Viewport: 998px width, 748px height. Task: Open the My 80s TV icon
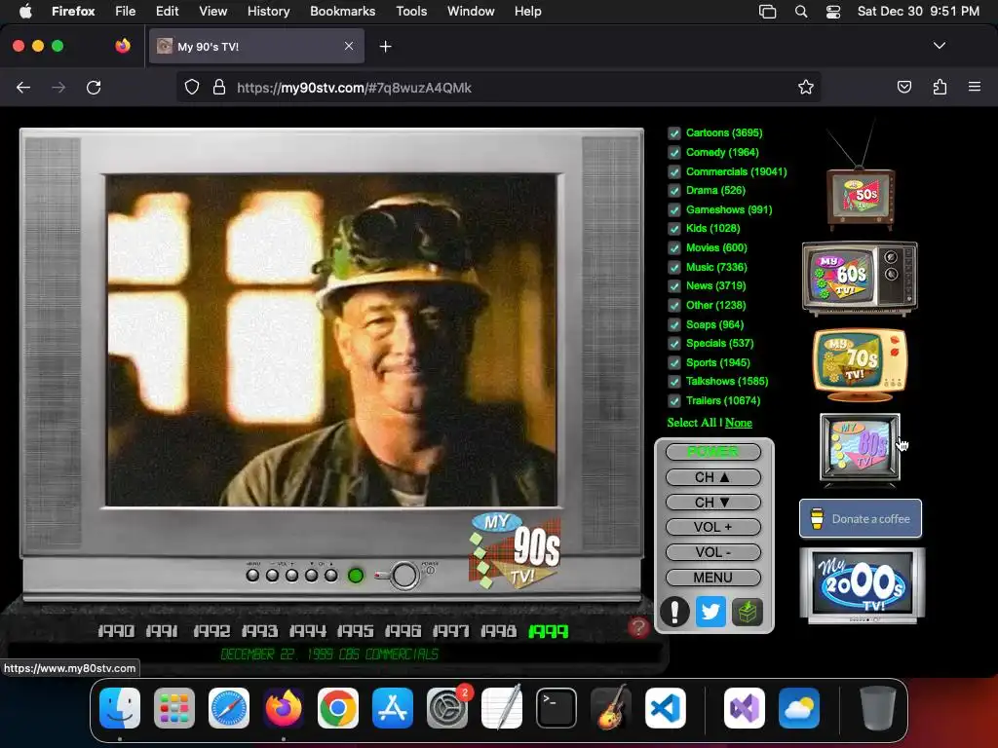[x=860, y=449]
